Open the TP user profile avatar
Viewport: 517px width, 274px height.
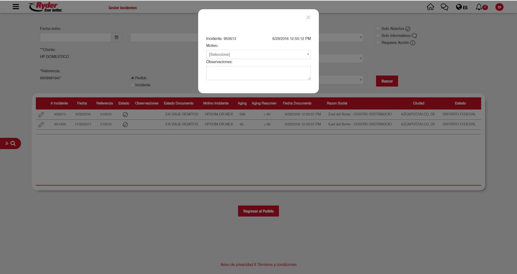click(x=499, y=7)
